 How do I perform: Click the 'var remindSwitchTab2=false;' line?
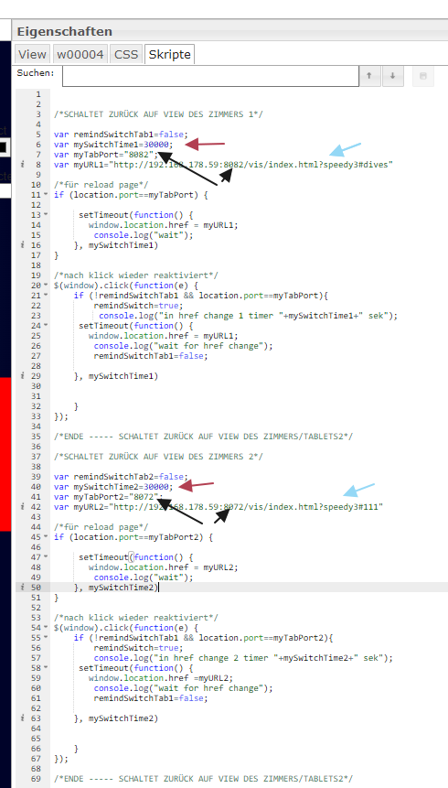[x=121, y=476]
